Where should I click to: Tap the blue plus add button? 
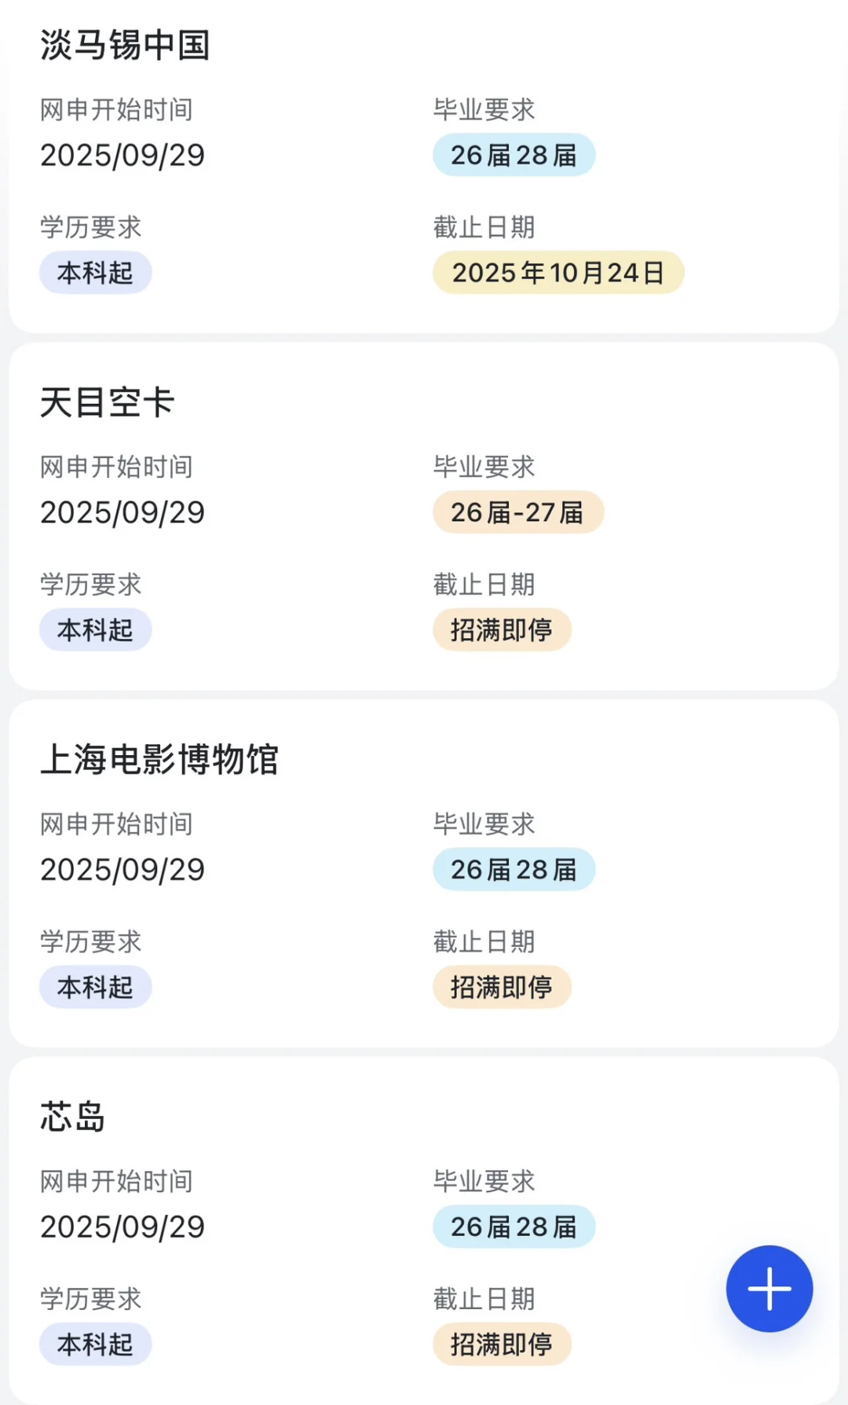tap(769, 1289)
